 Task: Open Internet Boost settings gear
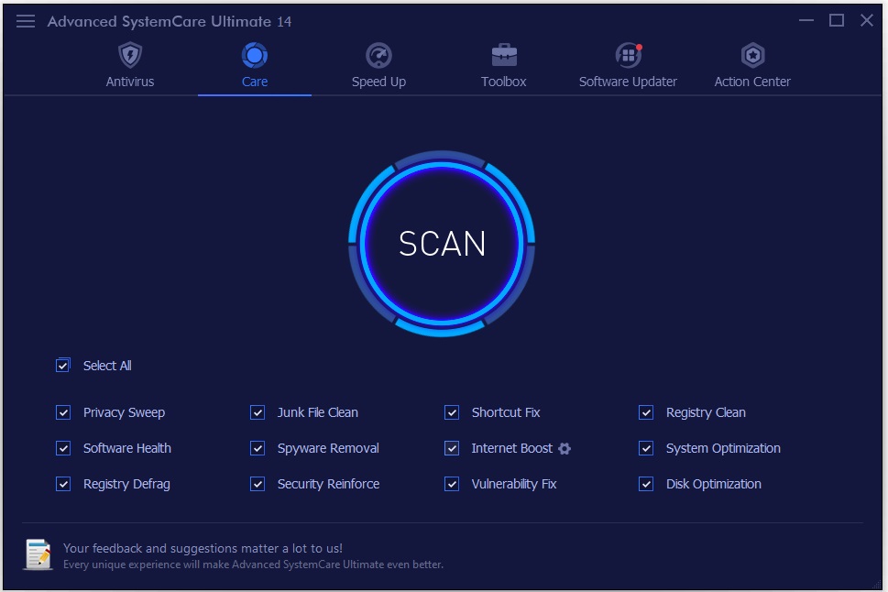click(x=565, y=449)
